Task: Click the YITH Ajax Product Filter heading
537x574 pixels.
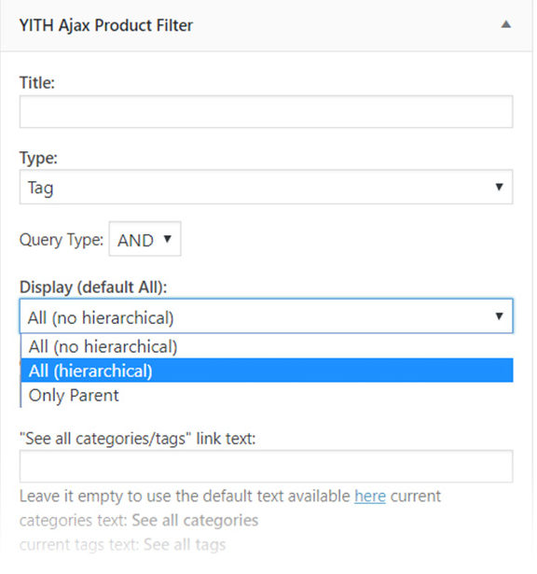Action: pos(106,25)
